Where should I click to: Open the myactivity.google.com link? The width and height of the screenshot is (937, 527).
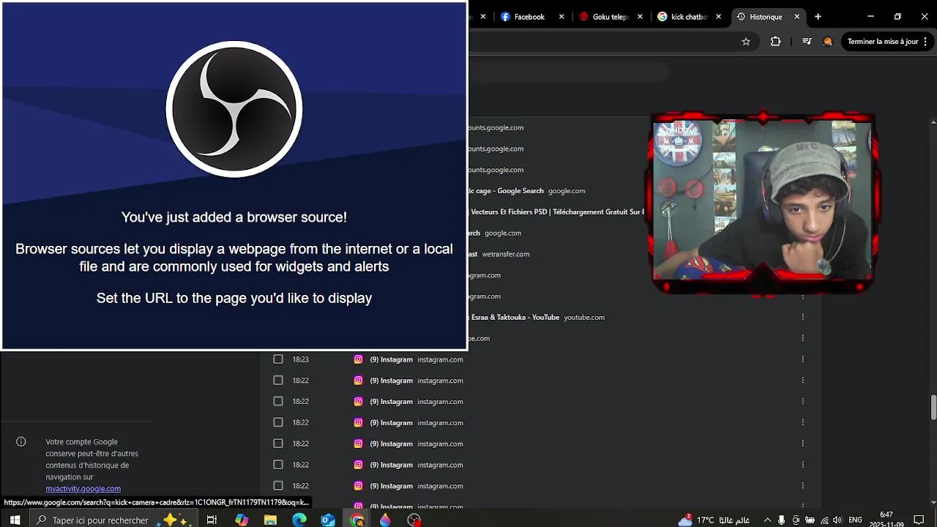[x=83, y=489]
